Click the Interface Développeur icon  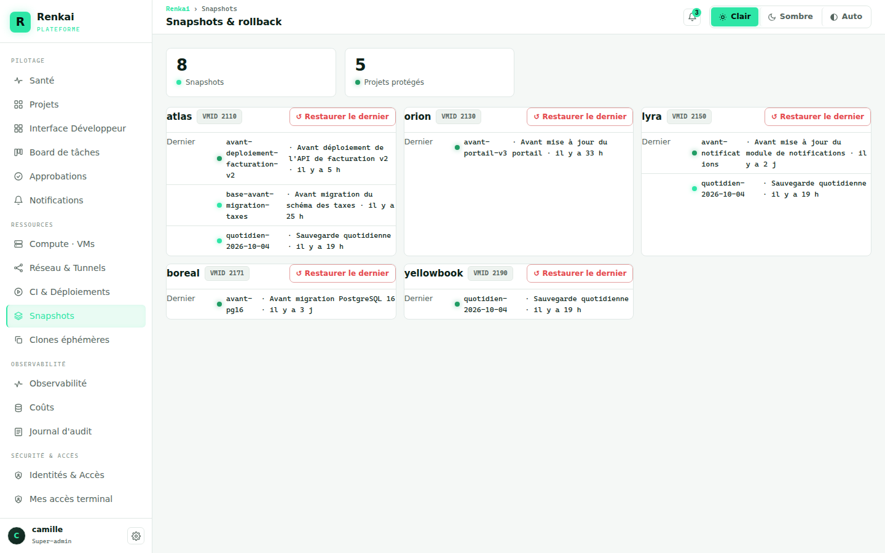(18, 128)
